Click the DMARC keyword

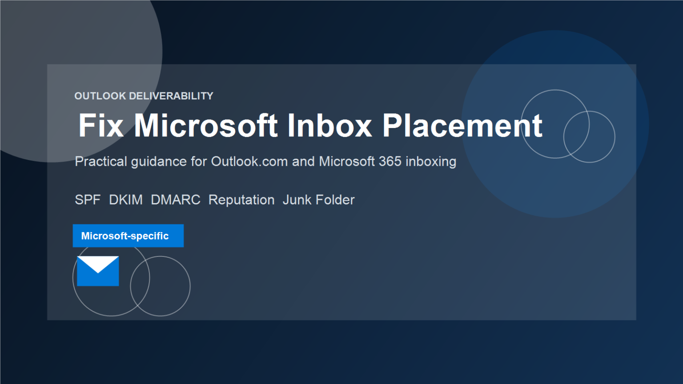pos(176,200)
